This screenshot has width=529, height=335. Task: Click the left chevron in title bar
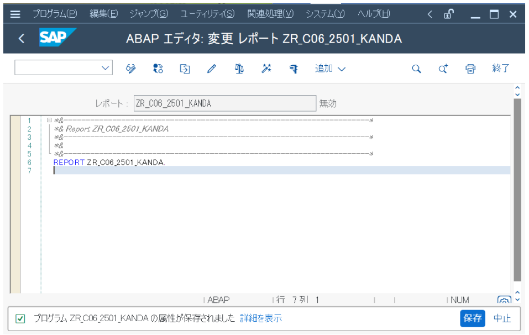pyautogui.click(x=430, y=14)
